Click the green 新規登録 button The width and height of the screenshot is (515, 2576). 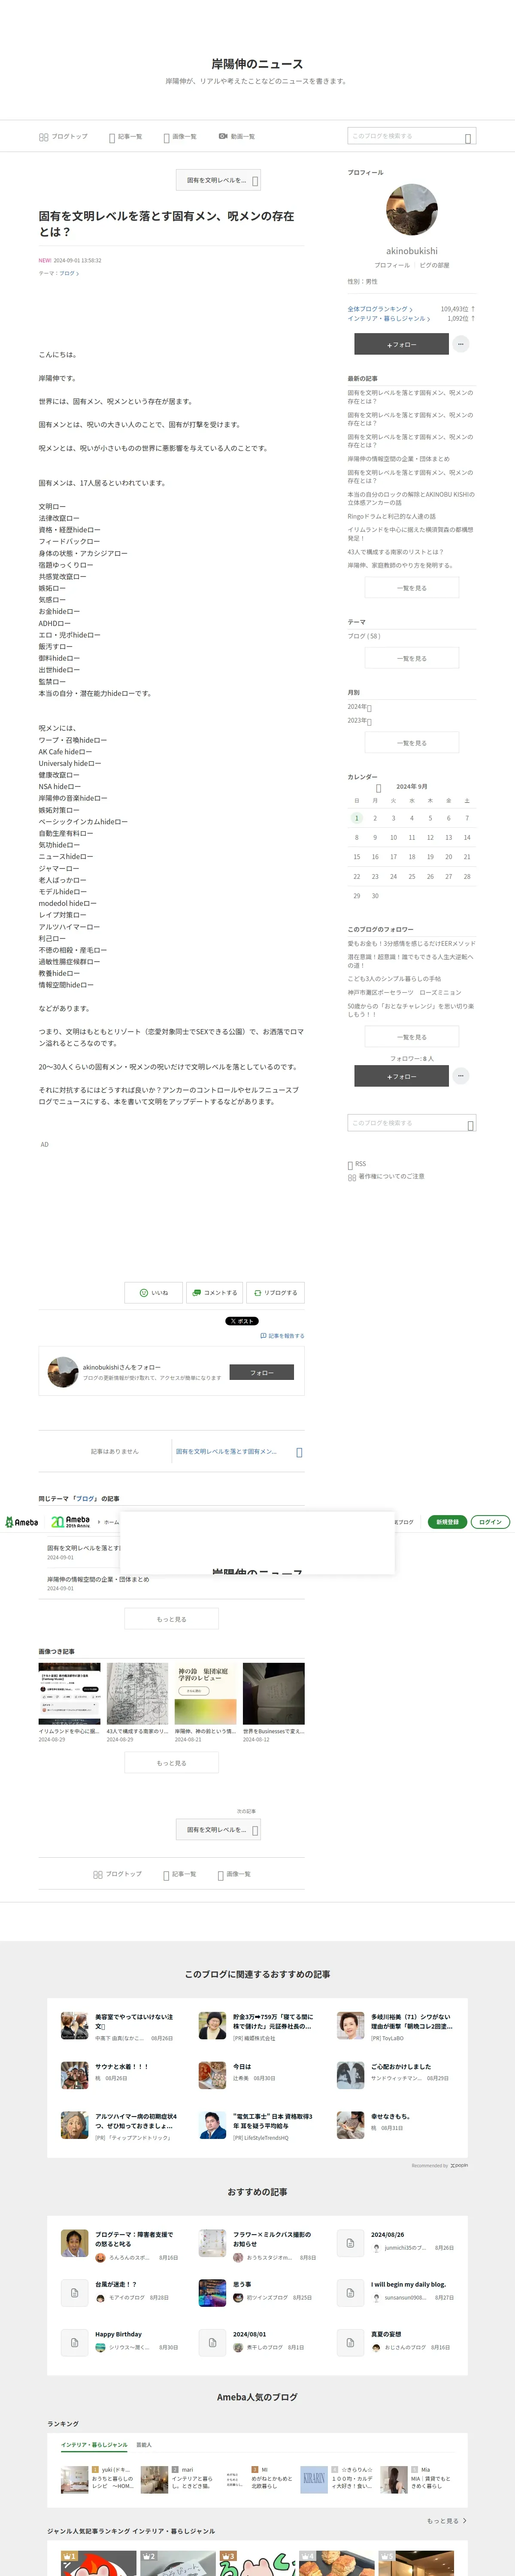(x=448, y=1522)
